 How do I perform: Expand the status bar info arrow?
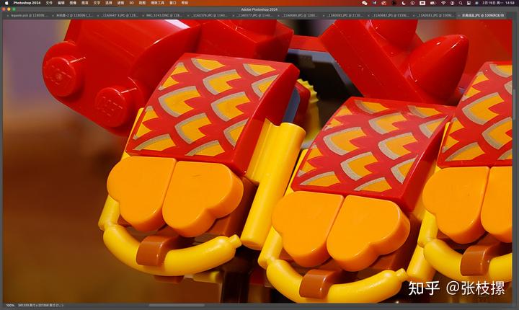[x=63, y=306]
